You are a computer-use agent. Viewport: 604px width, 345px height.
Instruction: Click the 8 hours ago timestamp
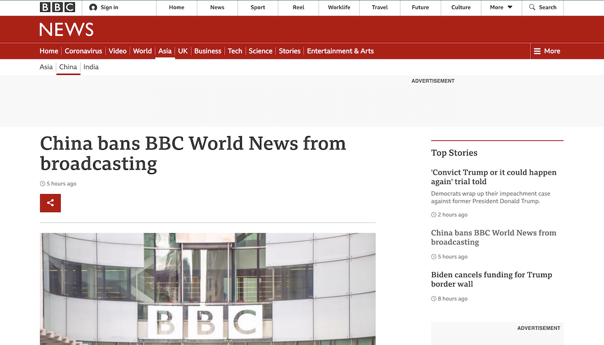[x=449, y=299]
